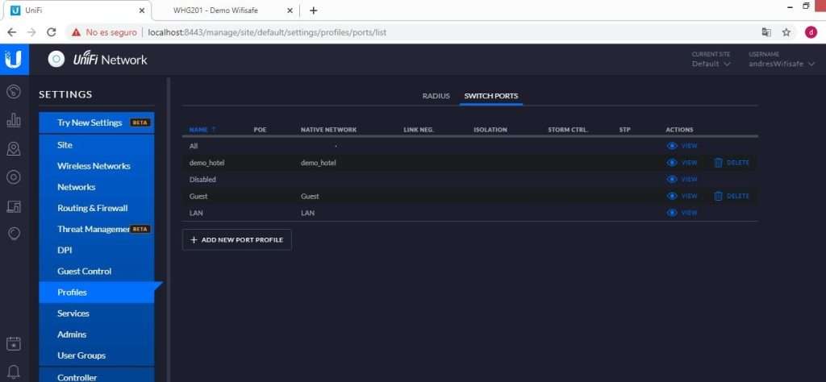Open the Dashboard icon in left sidebar
This screenshot has height=382, width=826.
14,92
